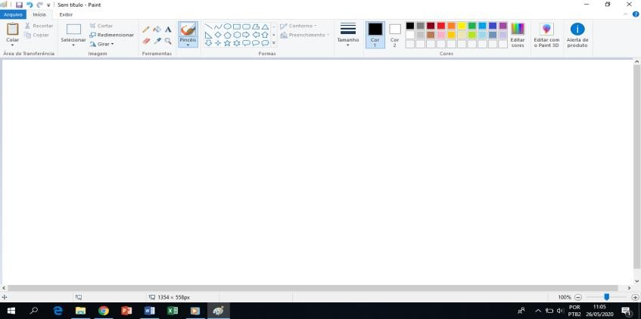Select the Text tool
This screenshot has width=641, height=319.
tap(168, 29)
